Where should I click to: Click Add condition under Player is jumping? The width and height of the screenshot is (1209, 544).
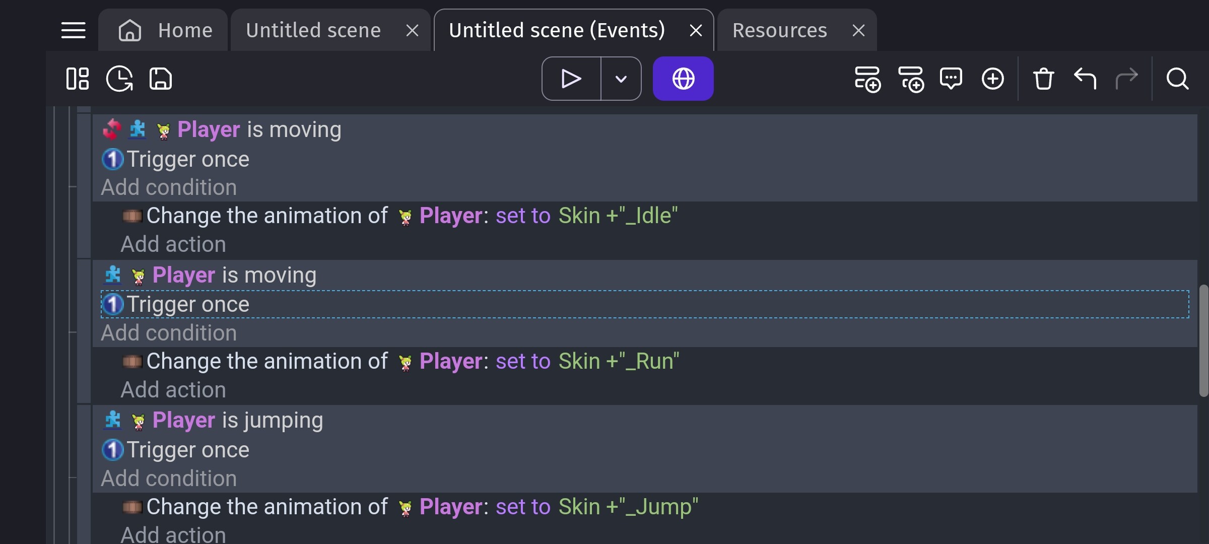(x=169, y=479)
